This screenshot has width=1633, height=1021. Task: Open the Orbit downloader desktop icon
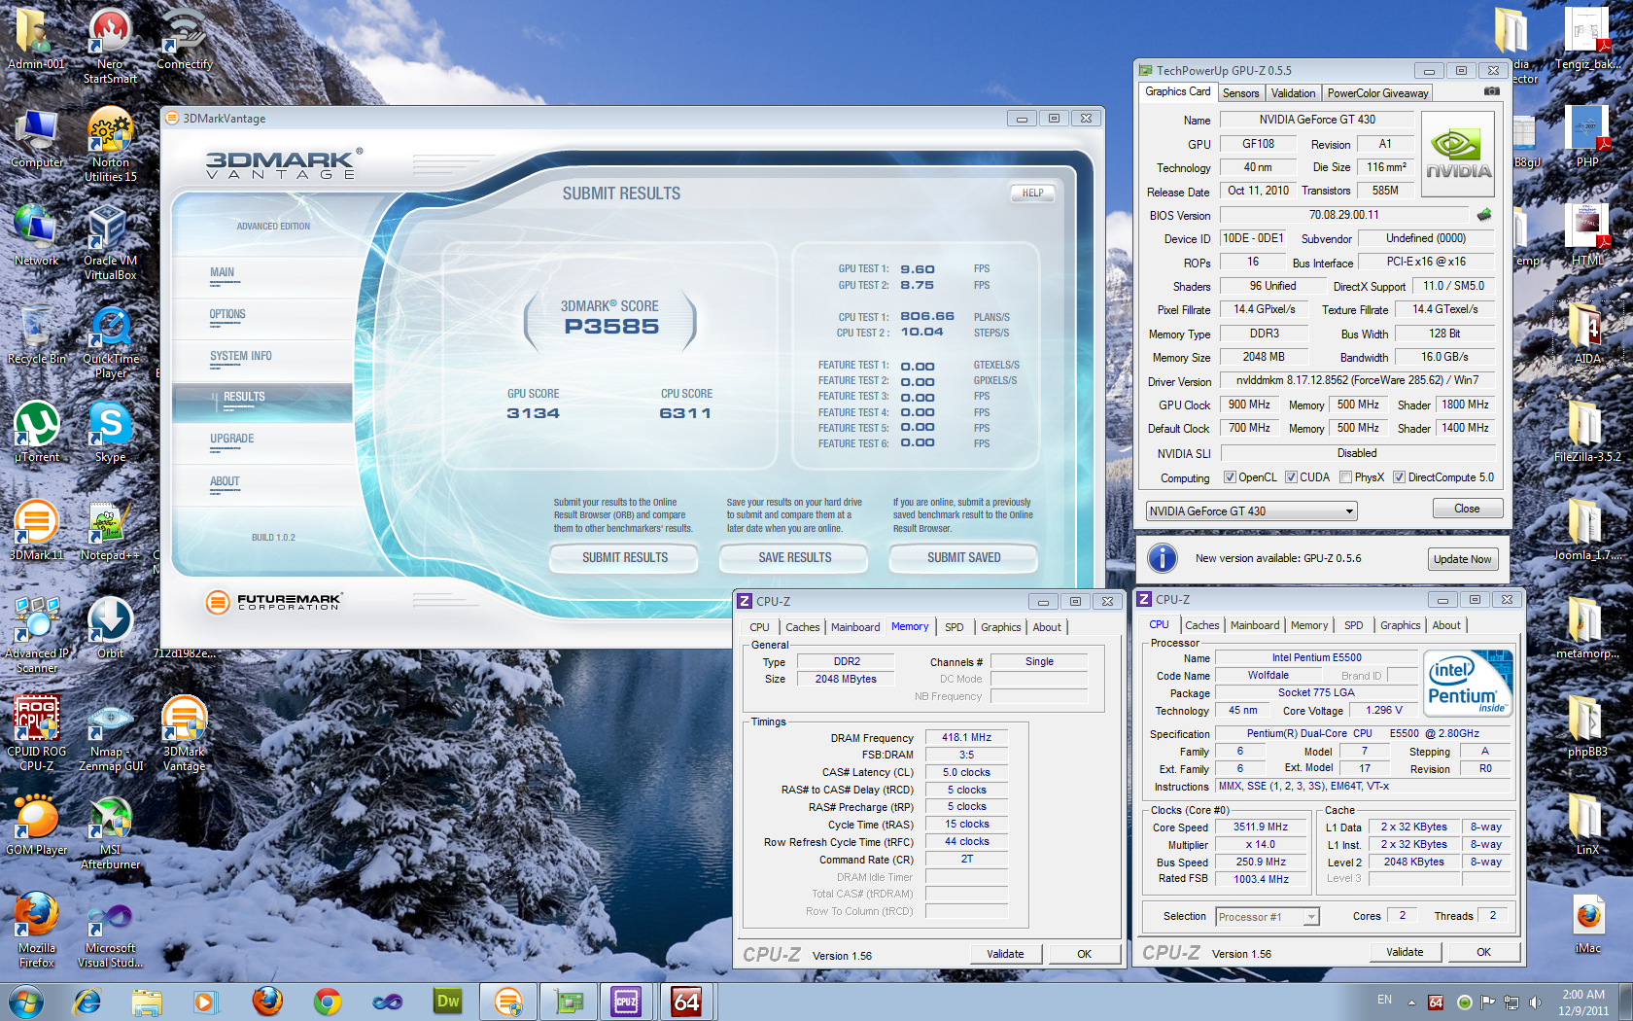click(x=110, y=628)
